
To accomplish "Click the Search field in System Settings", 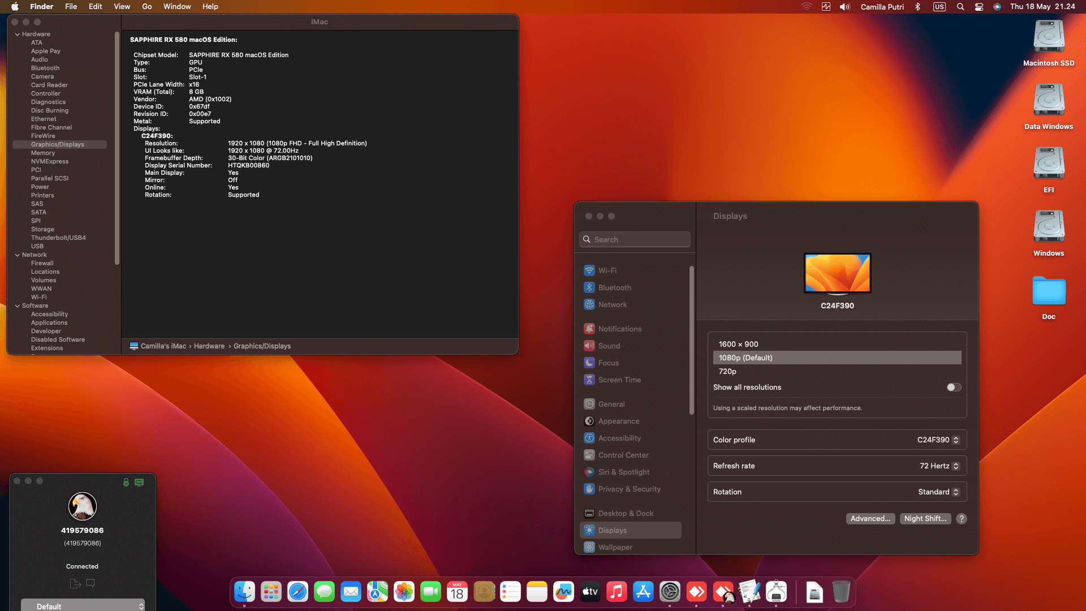I will coord(635,239).
